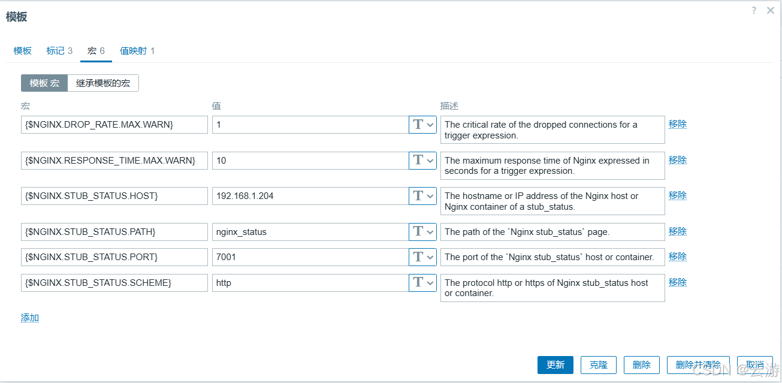Open value type dropdown for STUB_STATUS.HOST

pos(422,196)
